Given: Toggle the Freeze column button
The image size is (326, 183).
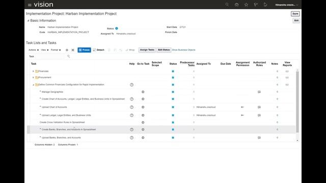Looking at the screenshot, I should click(x=84, y=50).
